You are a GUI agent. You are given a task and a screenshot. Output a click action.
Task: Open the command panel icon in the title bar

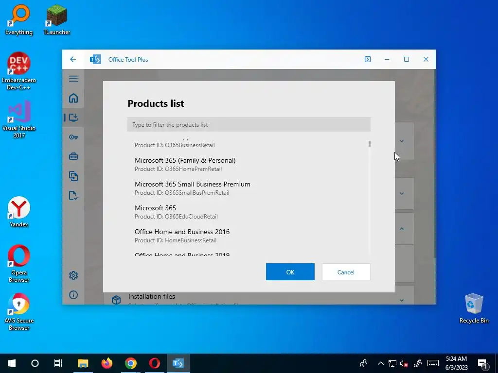pos(368,59)
